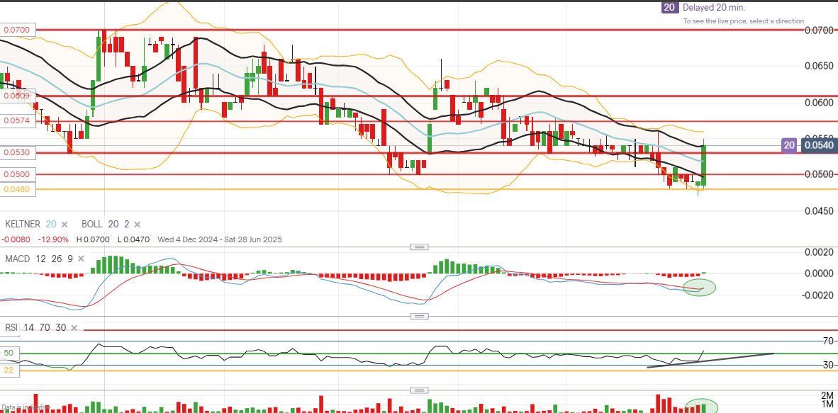Select the 0.0609 horizontal line label
838x413 pixels.
coord(16,95)
